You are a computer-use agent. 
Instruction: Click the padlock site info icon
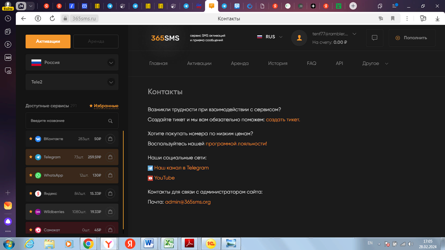(65, 19)
